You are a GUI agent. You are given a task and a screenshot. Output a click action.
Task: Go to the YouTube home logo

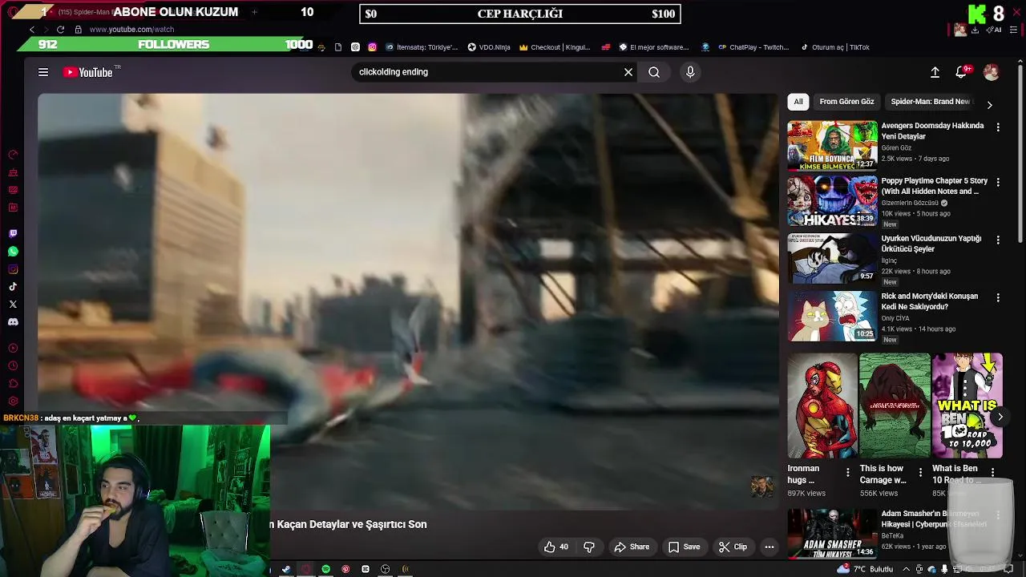tap(88, 72)
